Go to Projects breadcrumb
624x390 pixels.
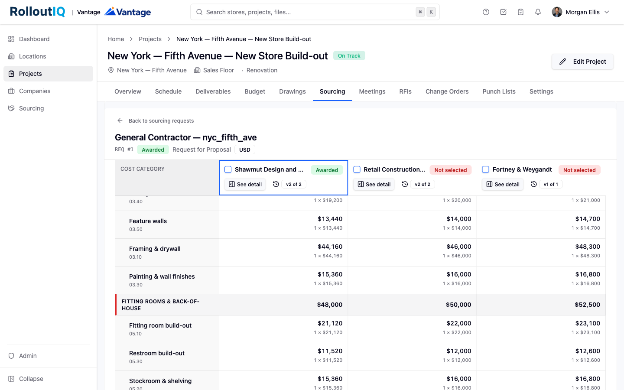[150, 39]
